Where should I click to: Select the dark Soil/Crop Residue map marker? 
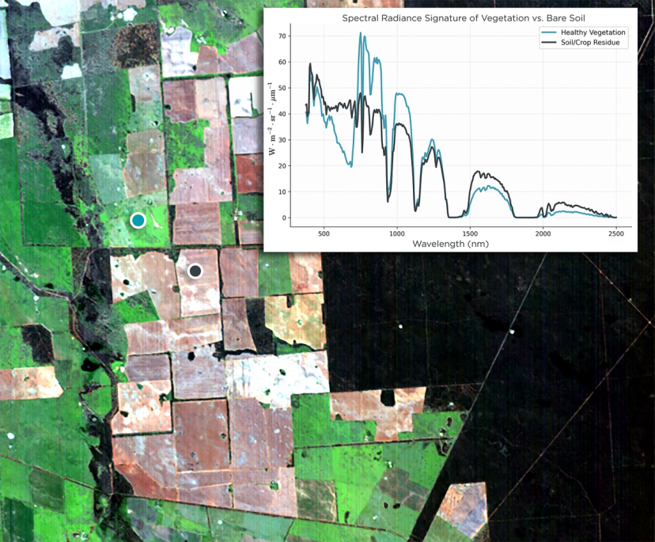pos(195,271)
